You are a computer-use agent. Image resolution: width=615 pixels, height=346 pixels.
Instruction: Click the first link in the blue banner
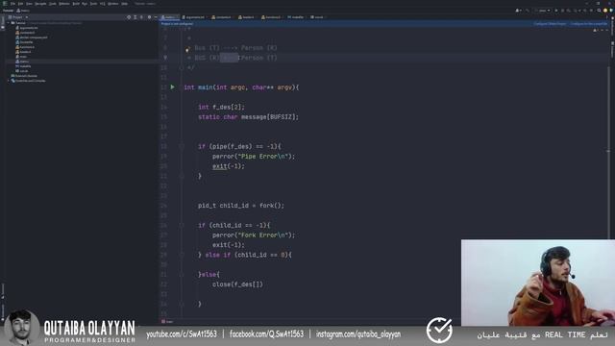[x=550, y=24]
